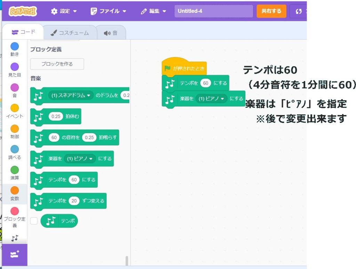Expand the (1) ピアノ dropdown in workspace block

tap(211, 99)
